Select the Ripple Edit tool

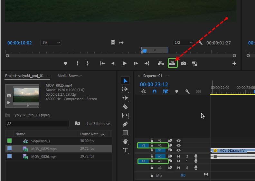(125, 98)
